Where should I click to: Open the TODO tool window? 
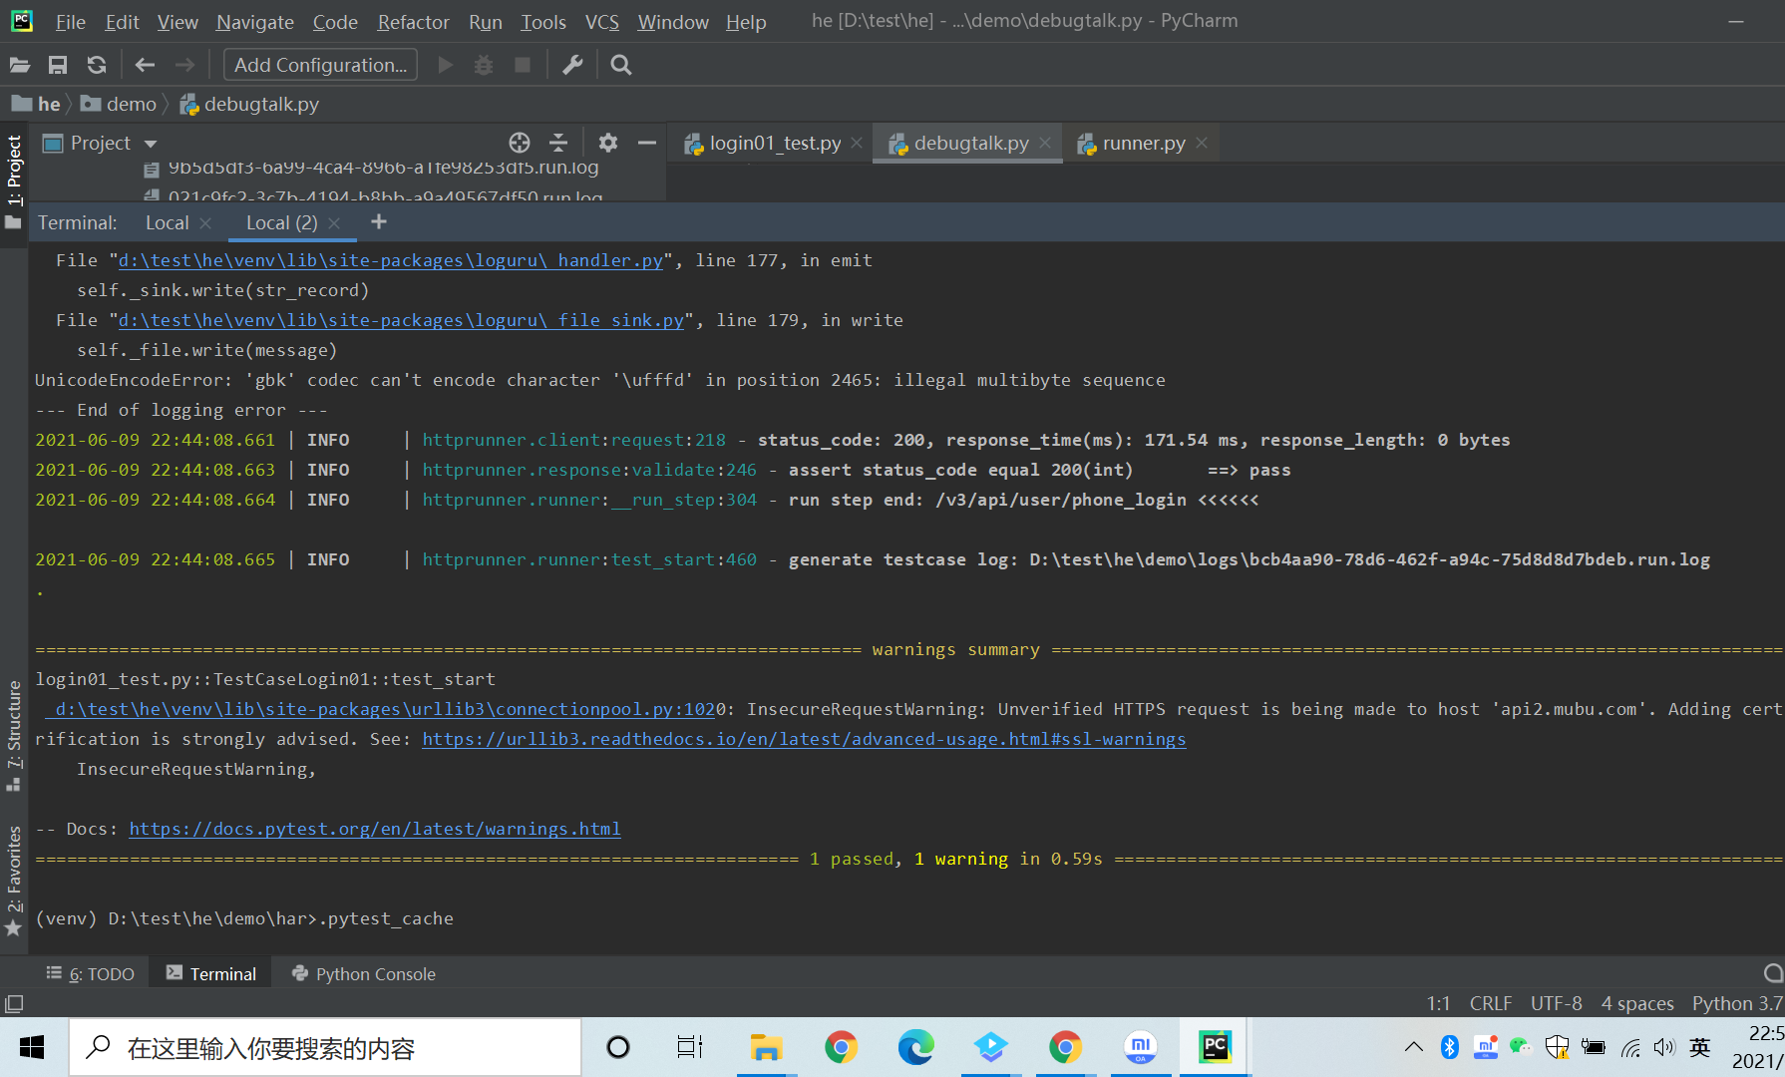point(90,974)
